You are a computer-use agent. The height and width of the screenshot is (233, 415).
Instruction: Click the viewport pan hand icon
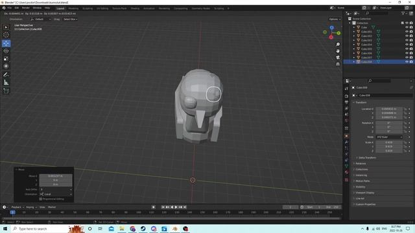click(x=338, y=51)
